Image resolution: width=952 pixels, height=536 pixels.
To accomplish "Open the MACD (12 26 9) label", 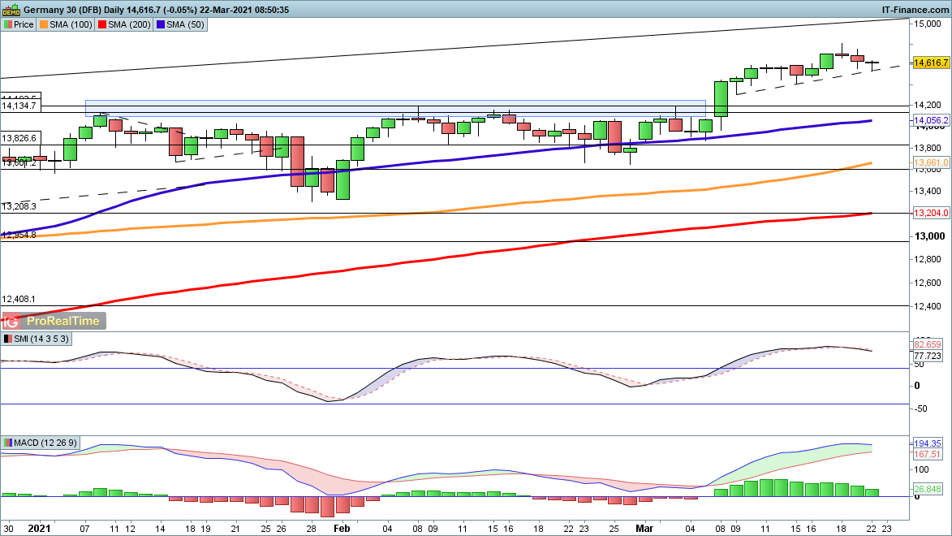I will click(x=47, y=443).
